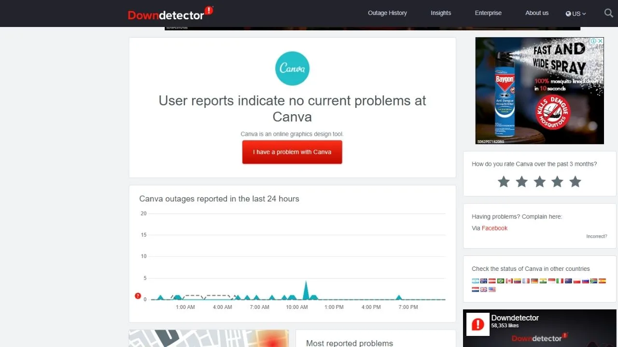Click the 10:00 AM spike on chart

click(305, 290)
